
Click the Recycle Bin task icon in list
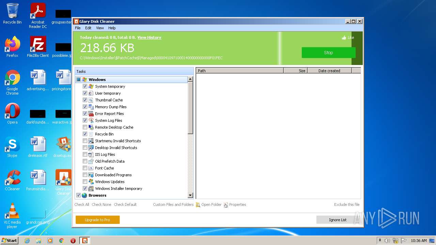point(91,134)
